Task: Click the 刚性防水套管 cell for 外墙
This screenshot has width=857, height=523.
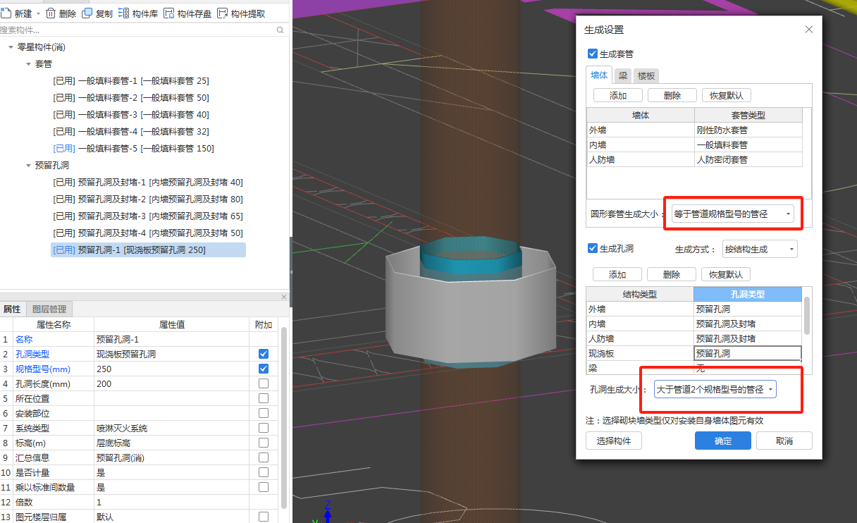Action: click(x=748, y=130)
